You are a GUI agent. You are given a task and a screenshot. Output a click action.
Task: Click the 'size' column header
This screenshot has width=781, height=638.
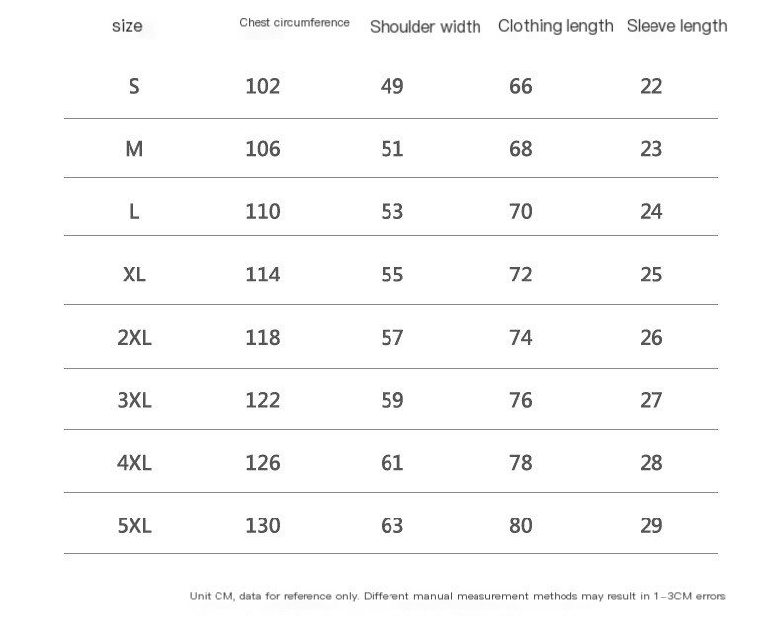[127, 26]
